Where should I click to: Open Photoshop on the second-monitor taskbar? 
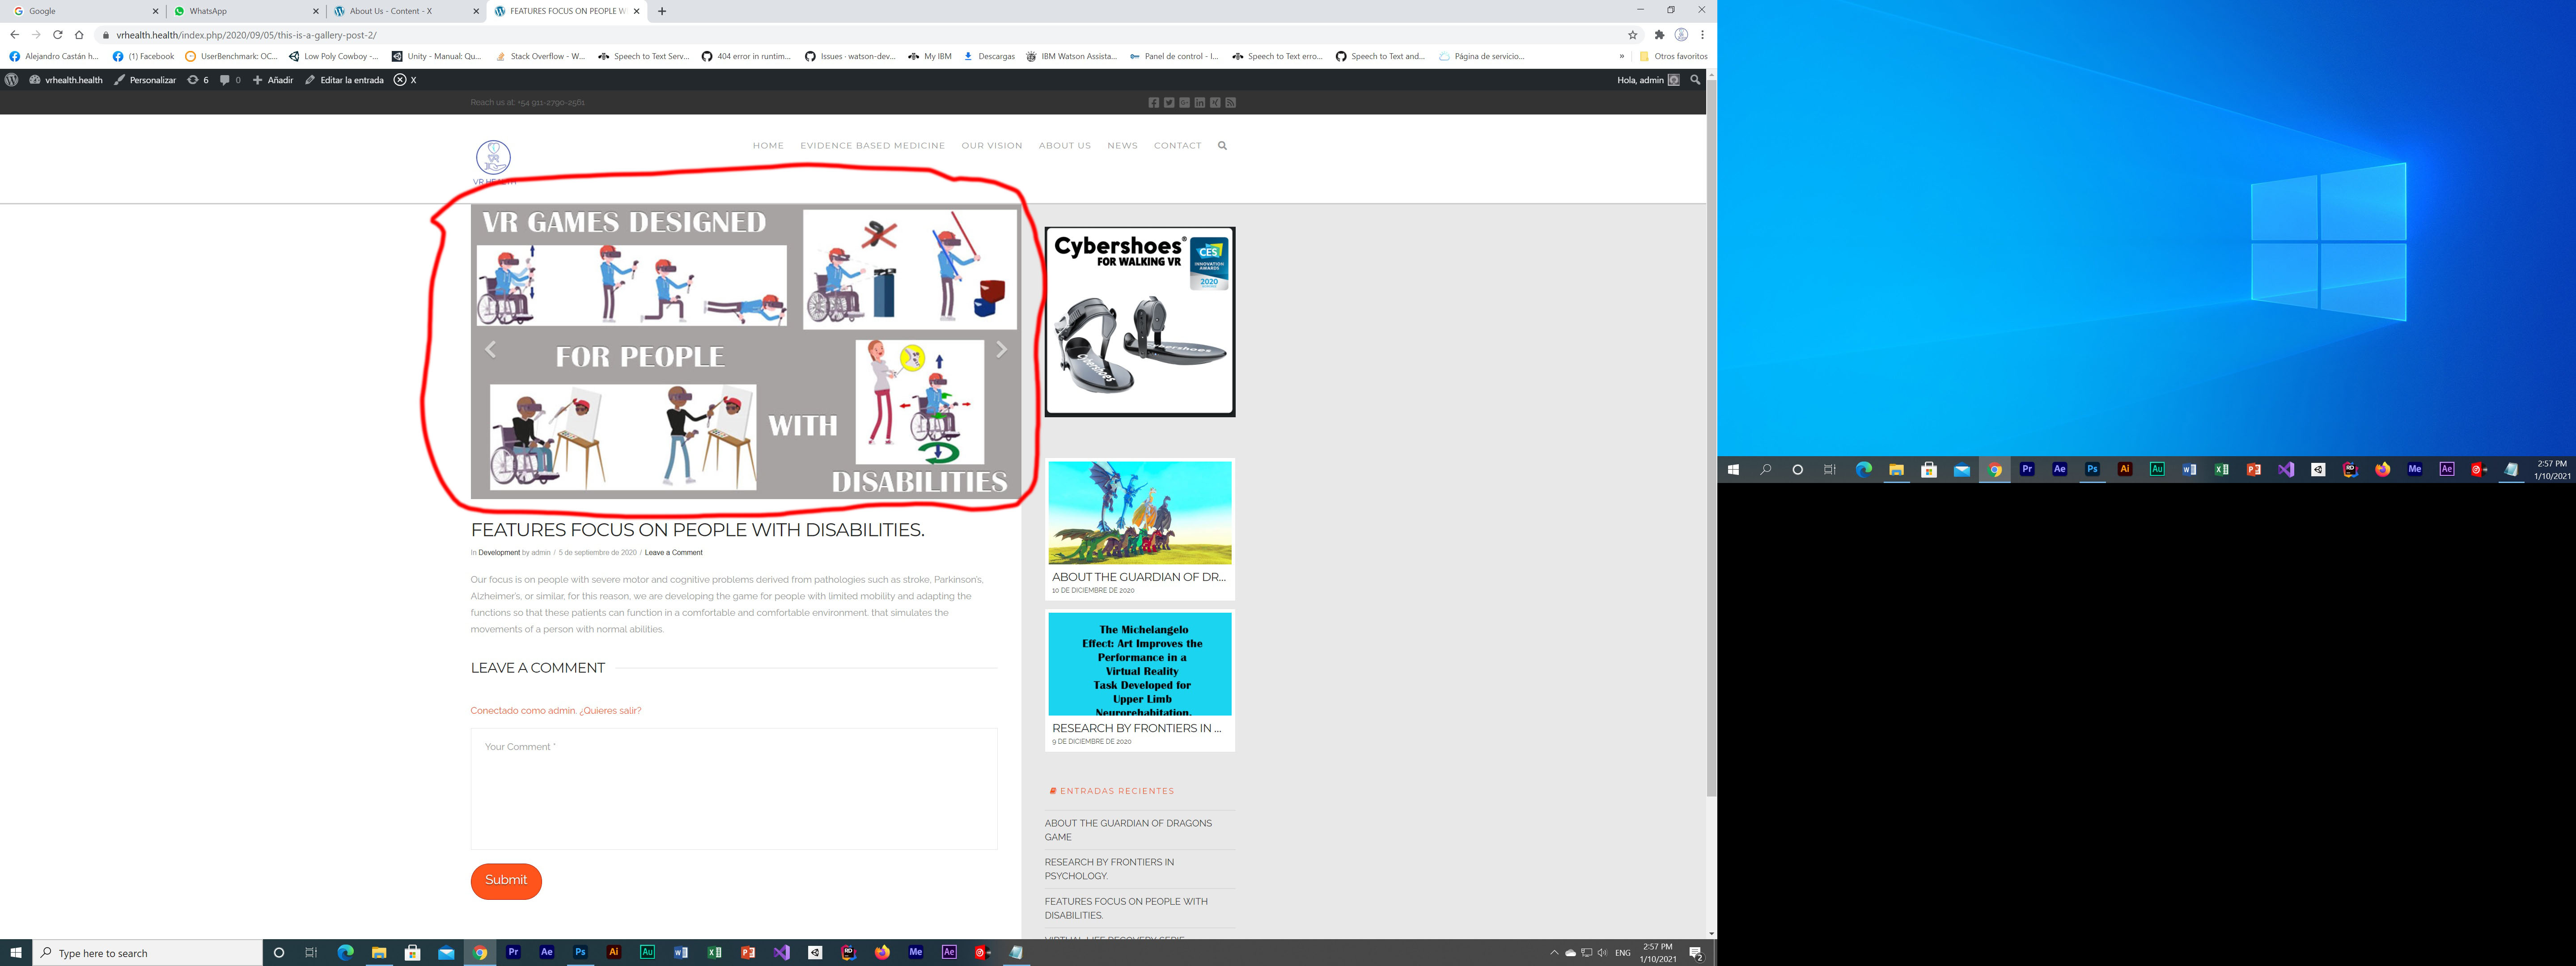pyautogui.click(x=2091, y=469)
